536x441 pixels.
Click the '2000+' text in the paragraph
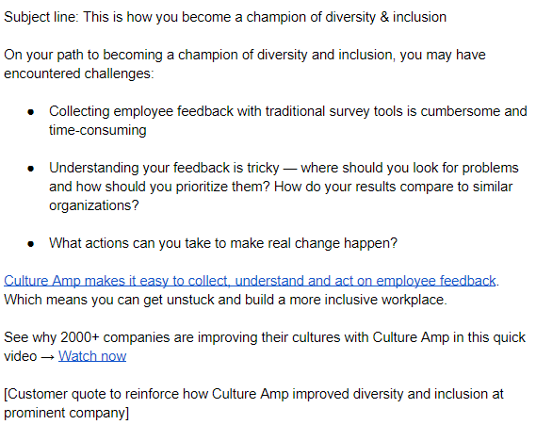tap(80, 337)
